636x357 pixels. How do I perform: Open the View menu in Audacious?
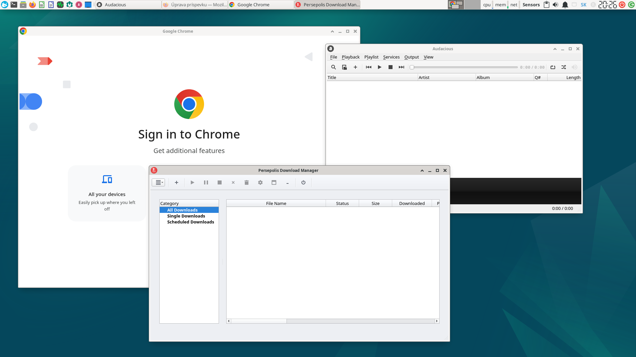(x=428, y=57)
